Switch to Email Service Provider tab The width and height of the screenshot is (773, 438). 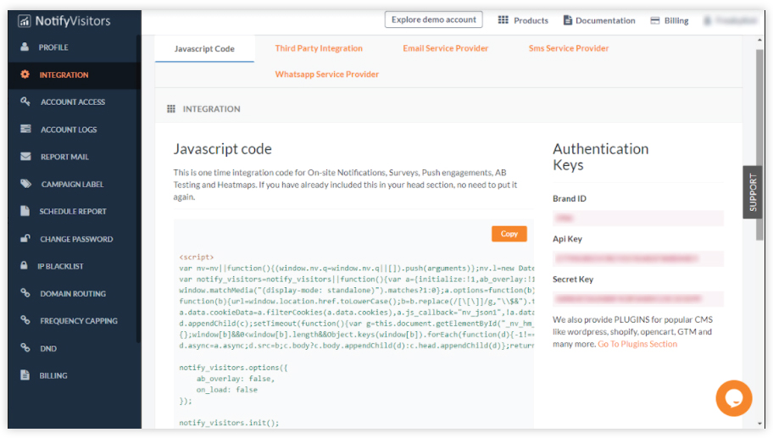click(x=445, y=48)
